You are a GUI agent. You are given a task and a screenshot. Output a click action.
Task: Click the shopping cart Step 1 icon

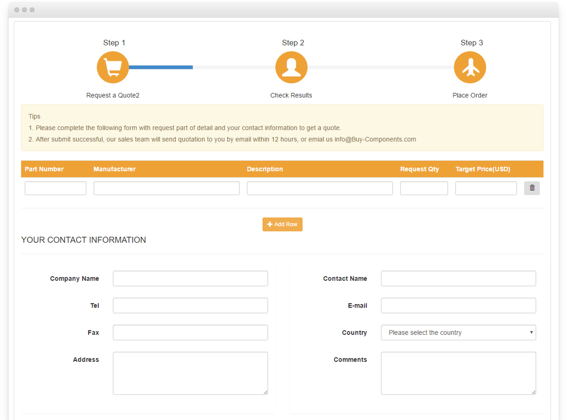(x=113, y=67)
